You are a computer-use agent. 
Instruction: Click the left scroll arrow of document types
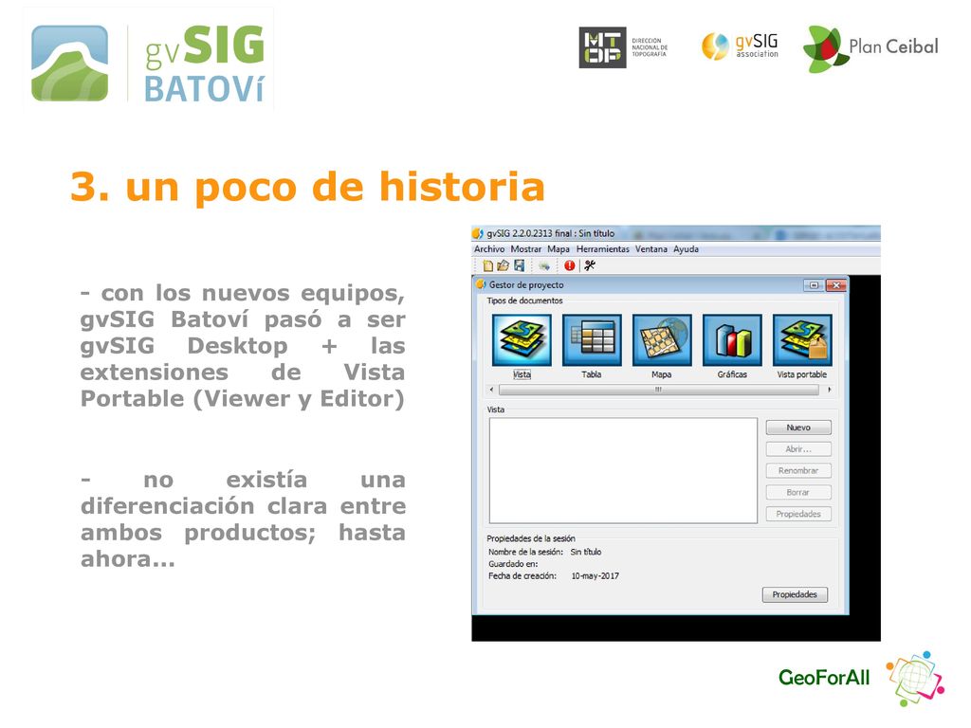[x=492, y=390]
